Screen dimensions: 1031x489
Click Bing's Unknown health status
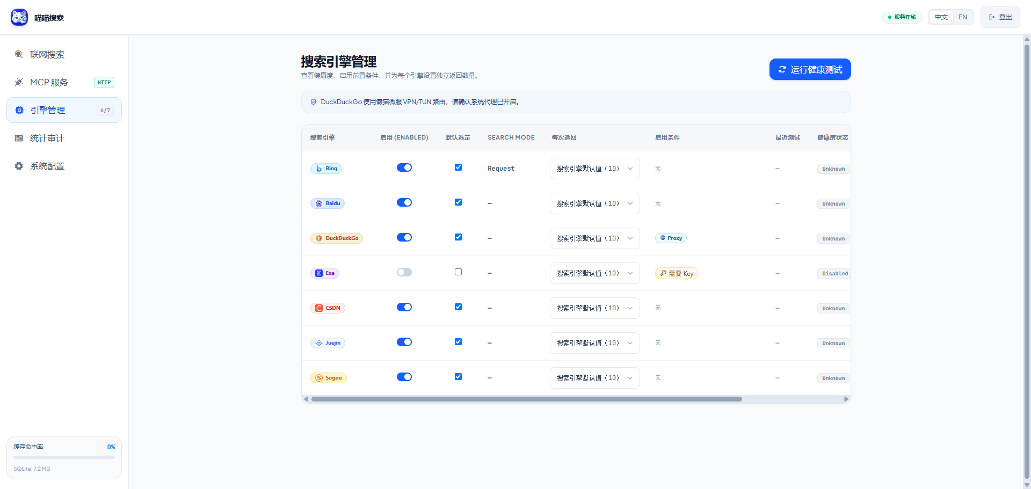coord(833,169)
